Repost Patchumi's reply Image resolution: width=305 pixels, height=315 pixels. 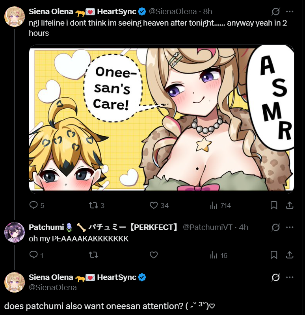[93, 255]
